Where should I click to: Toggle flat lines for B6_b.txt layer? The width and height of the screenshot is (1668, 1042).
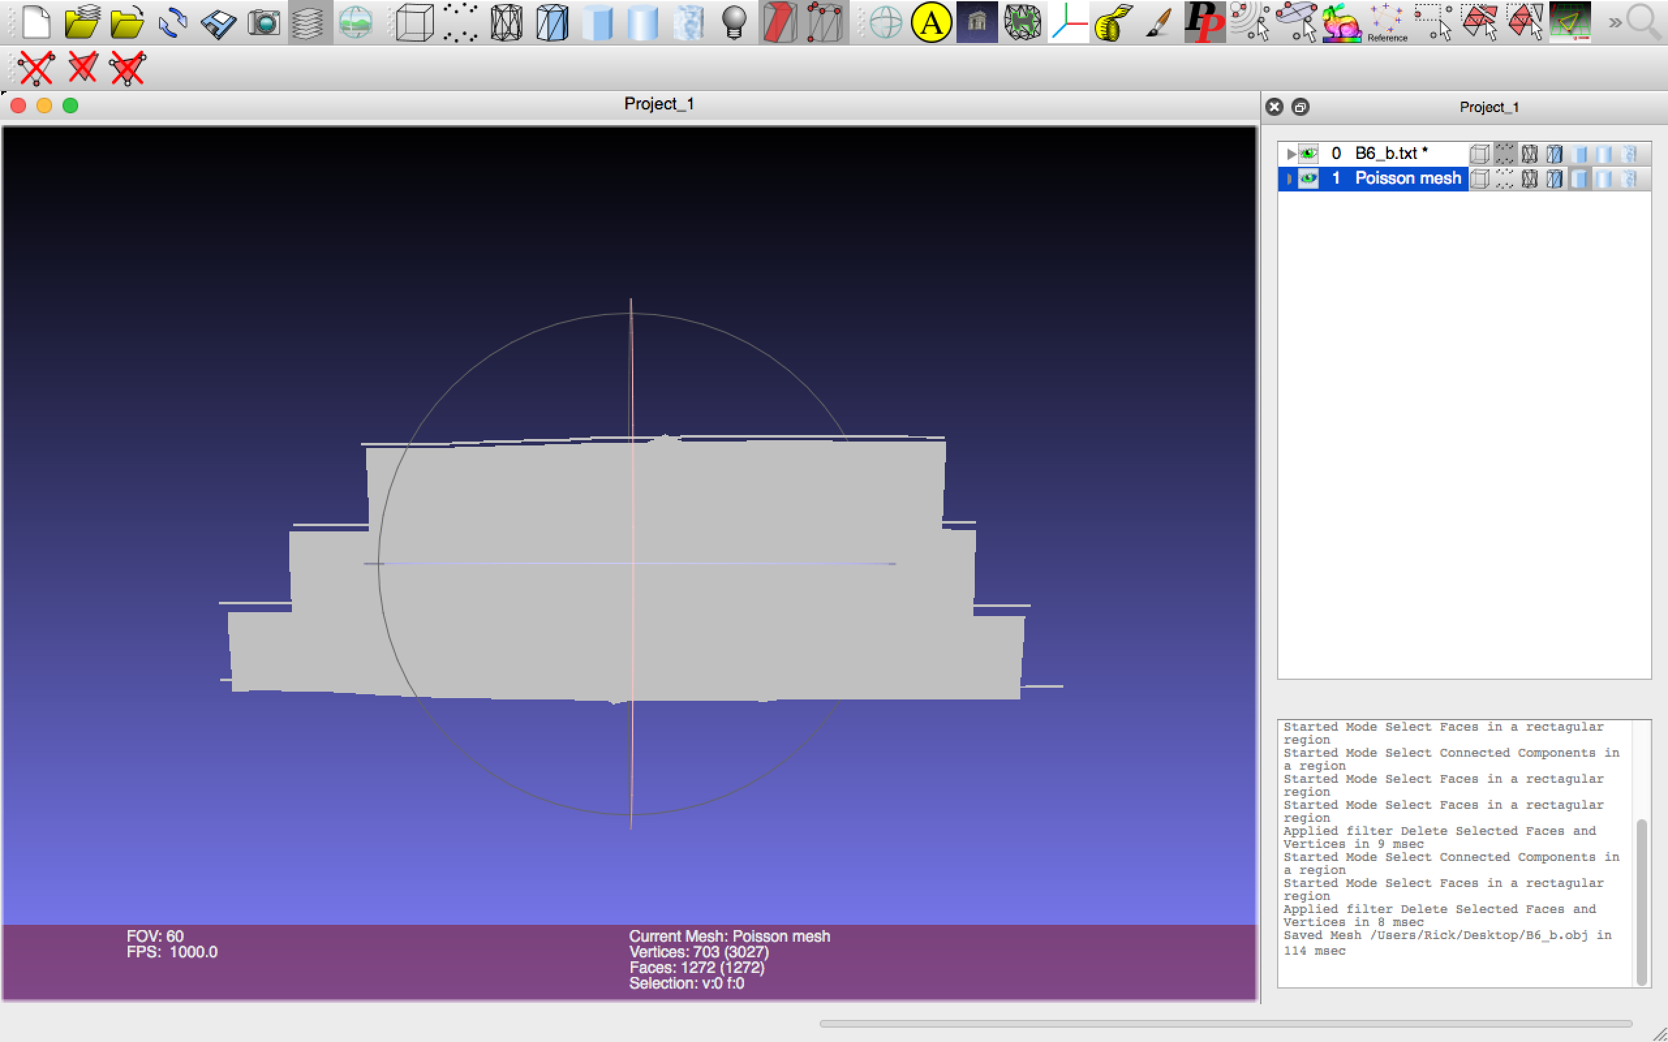click(x=1554, y=154)
